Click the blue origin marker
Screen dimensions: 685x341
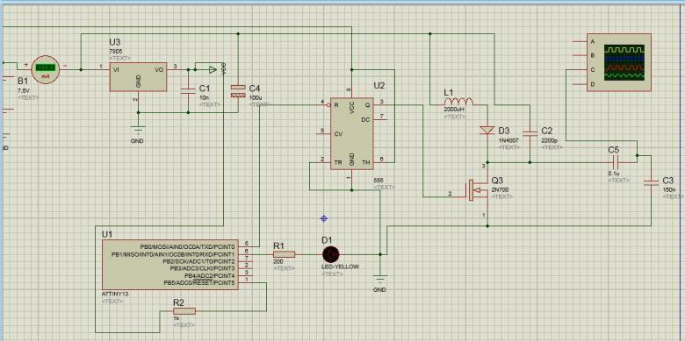(x=324, y=218)
